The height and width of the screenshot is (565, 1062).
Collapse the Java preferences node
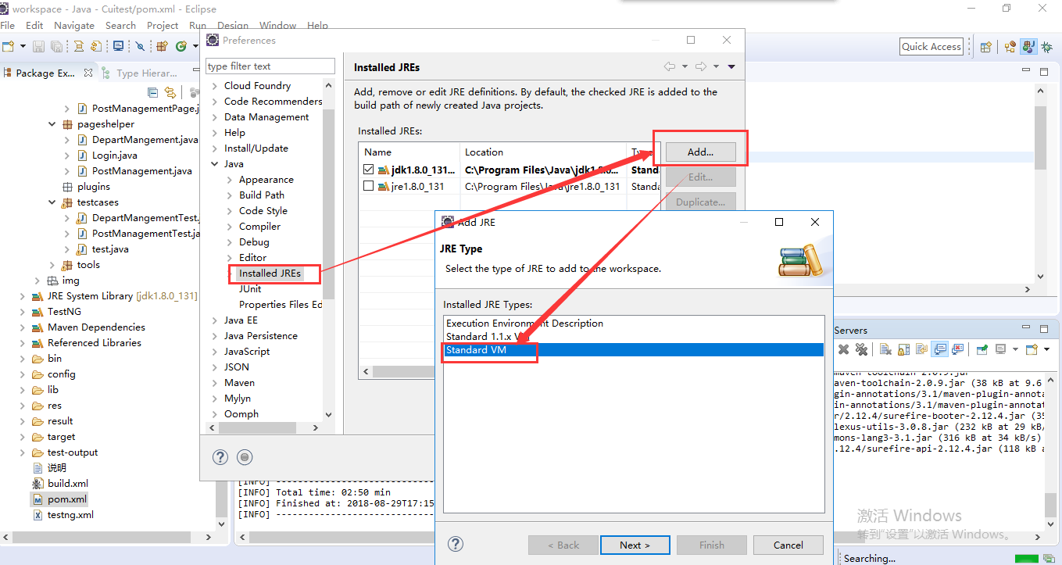point(215,164)
